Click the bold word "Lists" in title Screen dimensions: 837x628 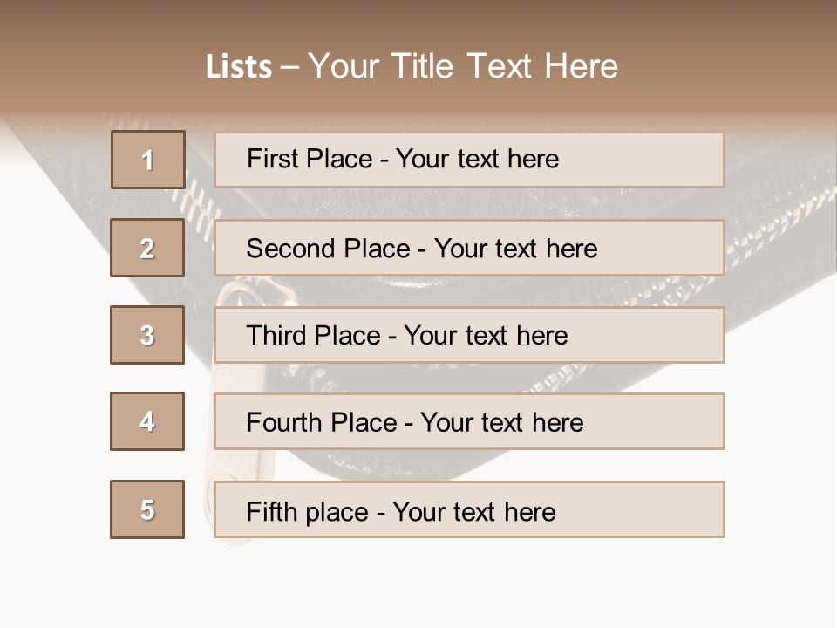click(239, 67)
